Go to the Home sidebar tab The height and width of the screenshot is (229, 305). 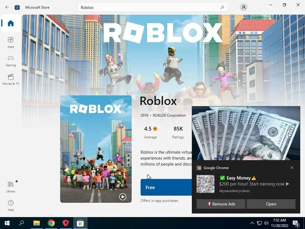point(11,23)
